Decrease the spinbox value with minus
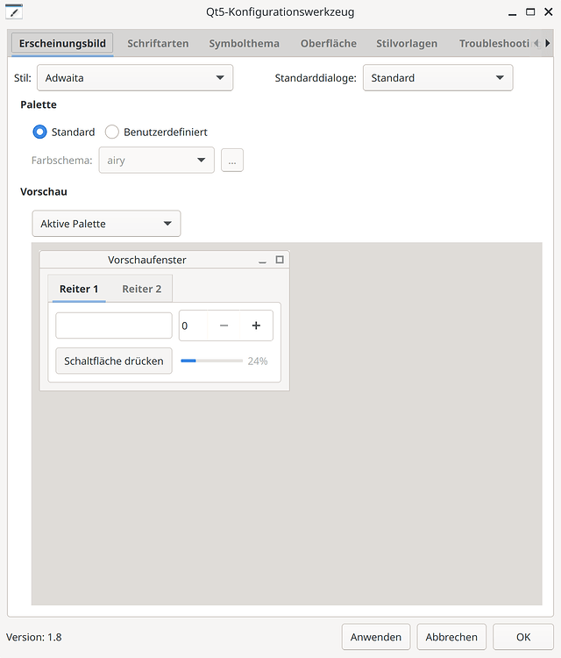The image size is (561, 658). tap(224, 325)
